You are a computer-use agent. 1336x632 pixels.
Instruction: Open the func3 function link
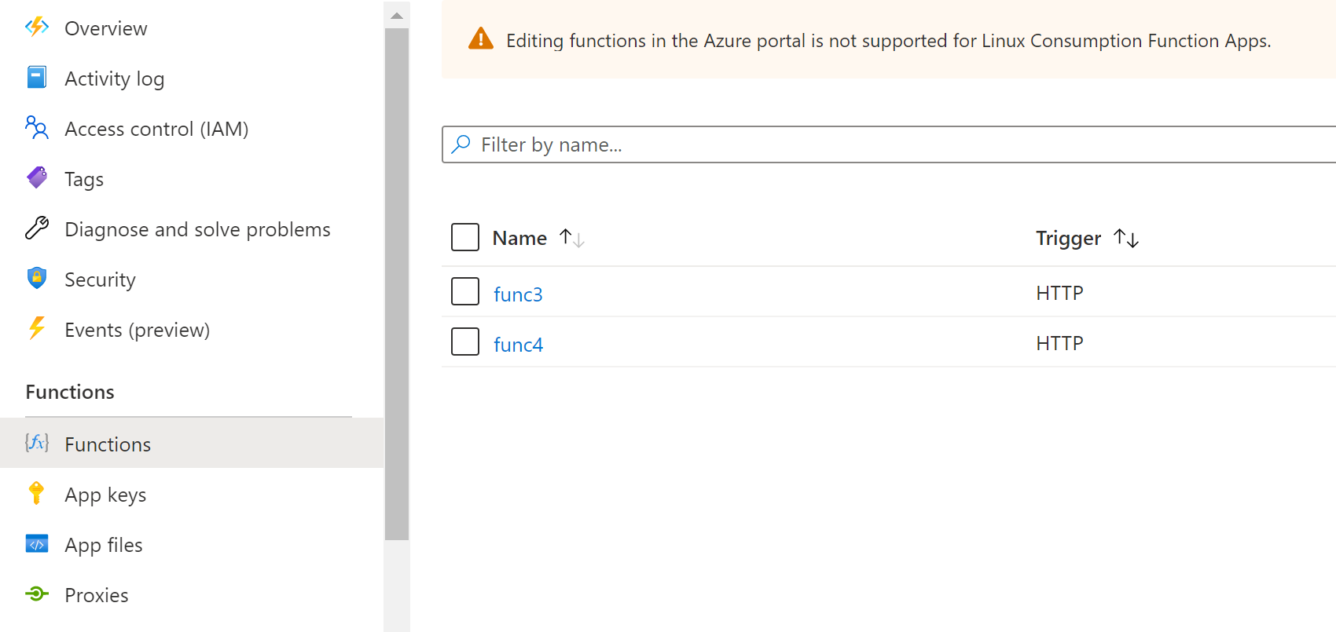coord(518,293)
